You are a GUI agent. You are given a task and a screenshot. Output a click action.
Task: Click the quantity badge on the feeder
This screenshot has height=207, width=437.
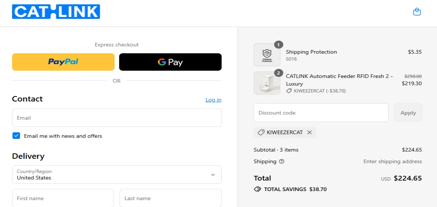click(278, 73)
